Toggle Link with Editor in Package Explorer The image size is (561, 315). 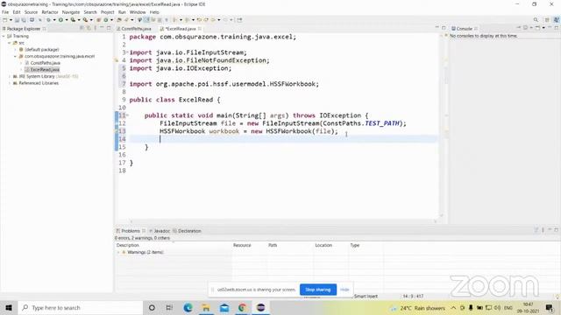coord(89,28)
